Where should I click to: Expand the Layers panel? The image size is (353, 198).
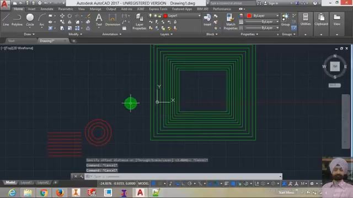point(167,34)
